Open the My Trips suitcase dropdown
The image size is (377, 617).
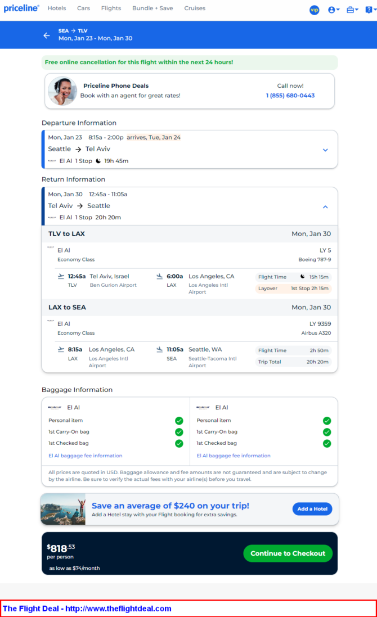pos(352,10)
